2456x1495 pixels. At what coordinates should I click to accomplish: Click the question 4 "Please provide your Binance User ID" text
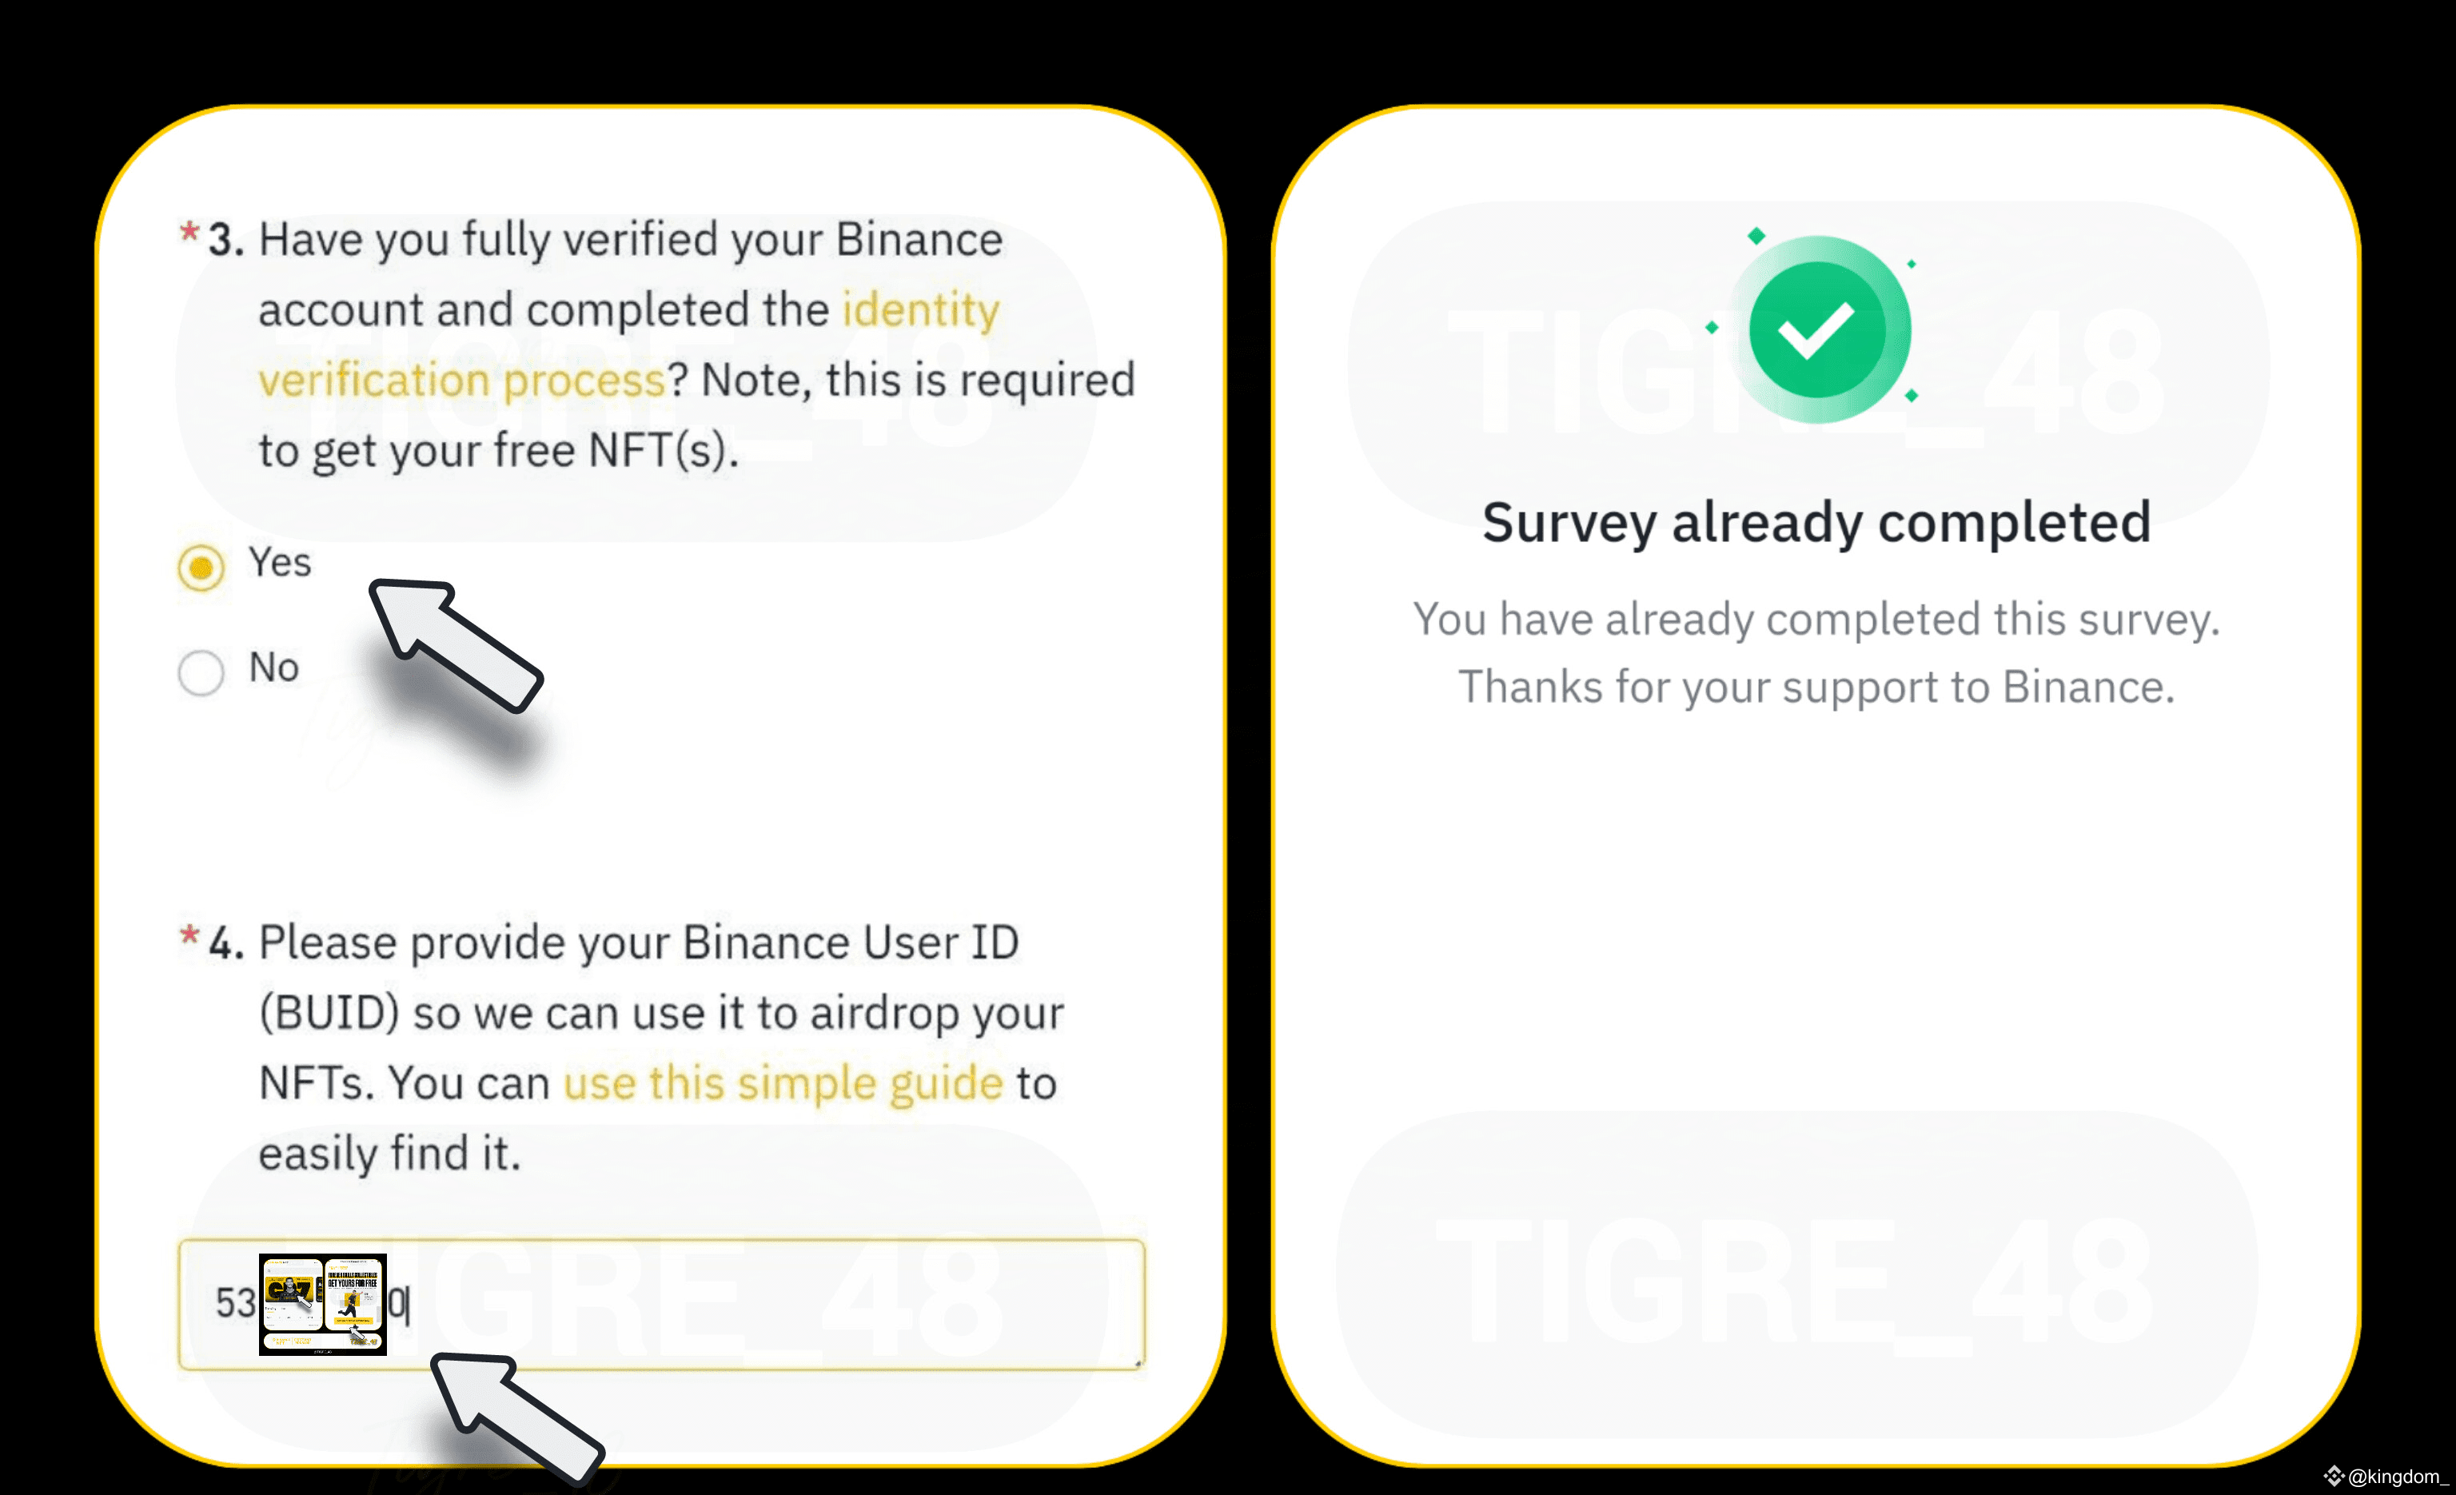coord(638,943)
